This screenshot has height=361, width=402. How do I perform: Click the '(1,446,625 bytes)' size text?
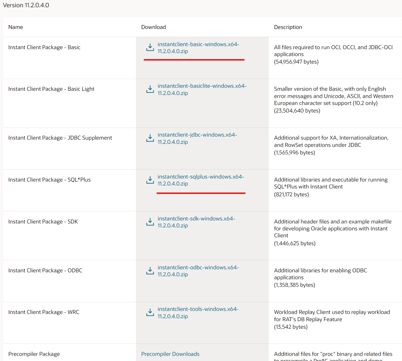click(295, 243)
